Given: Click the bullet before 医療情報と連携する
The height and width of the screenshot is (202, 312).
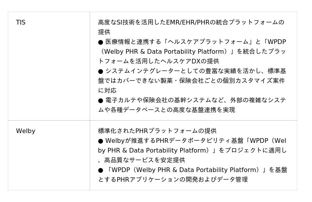Looking at the screenshot, I should click(101, 42).
